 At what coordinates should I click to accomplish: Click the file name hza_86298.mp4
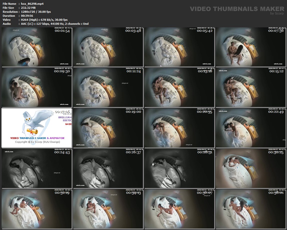32,4
